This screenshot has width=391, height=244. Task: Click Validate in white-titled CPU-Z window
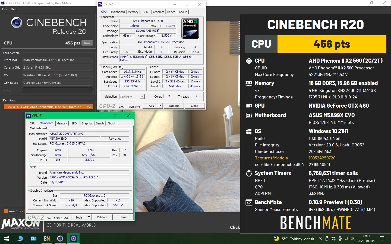pos(174,106)
